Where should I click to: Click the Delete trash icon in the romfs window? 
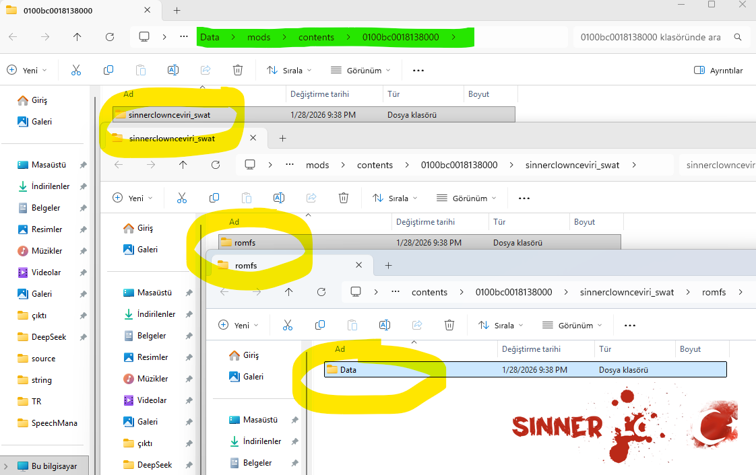(449, 325)
